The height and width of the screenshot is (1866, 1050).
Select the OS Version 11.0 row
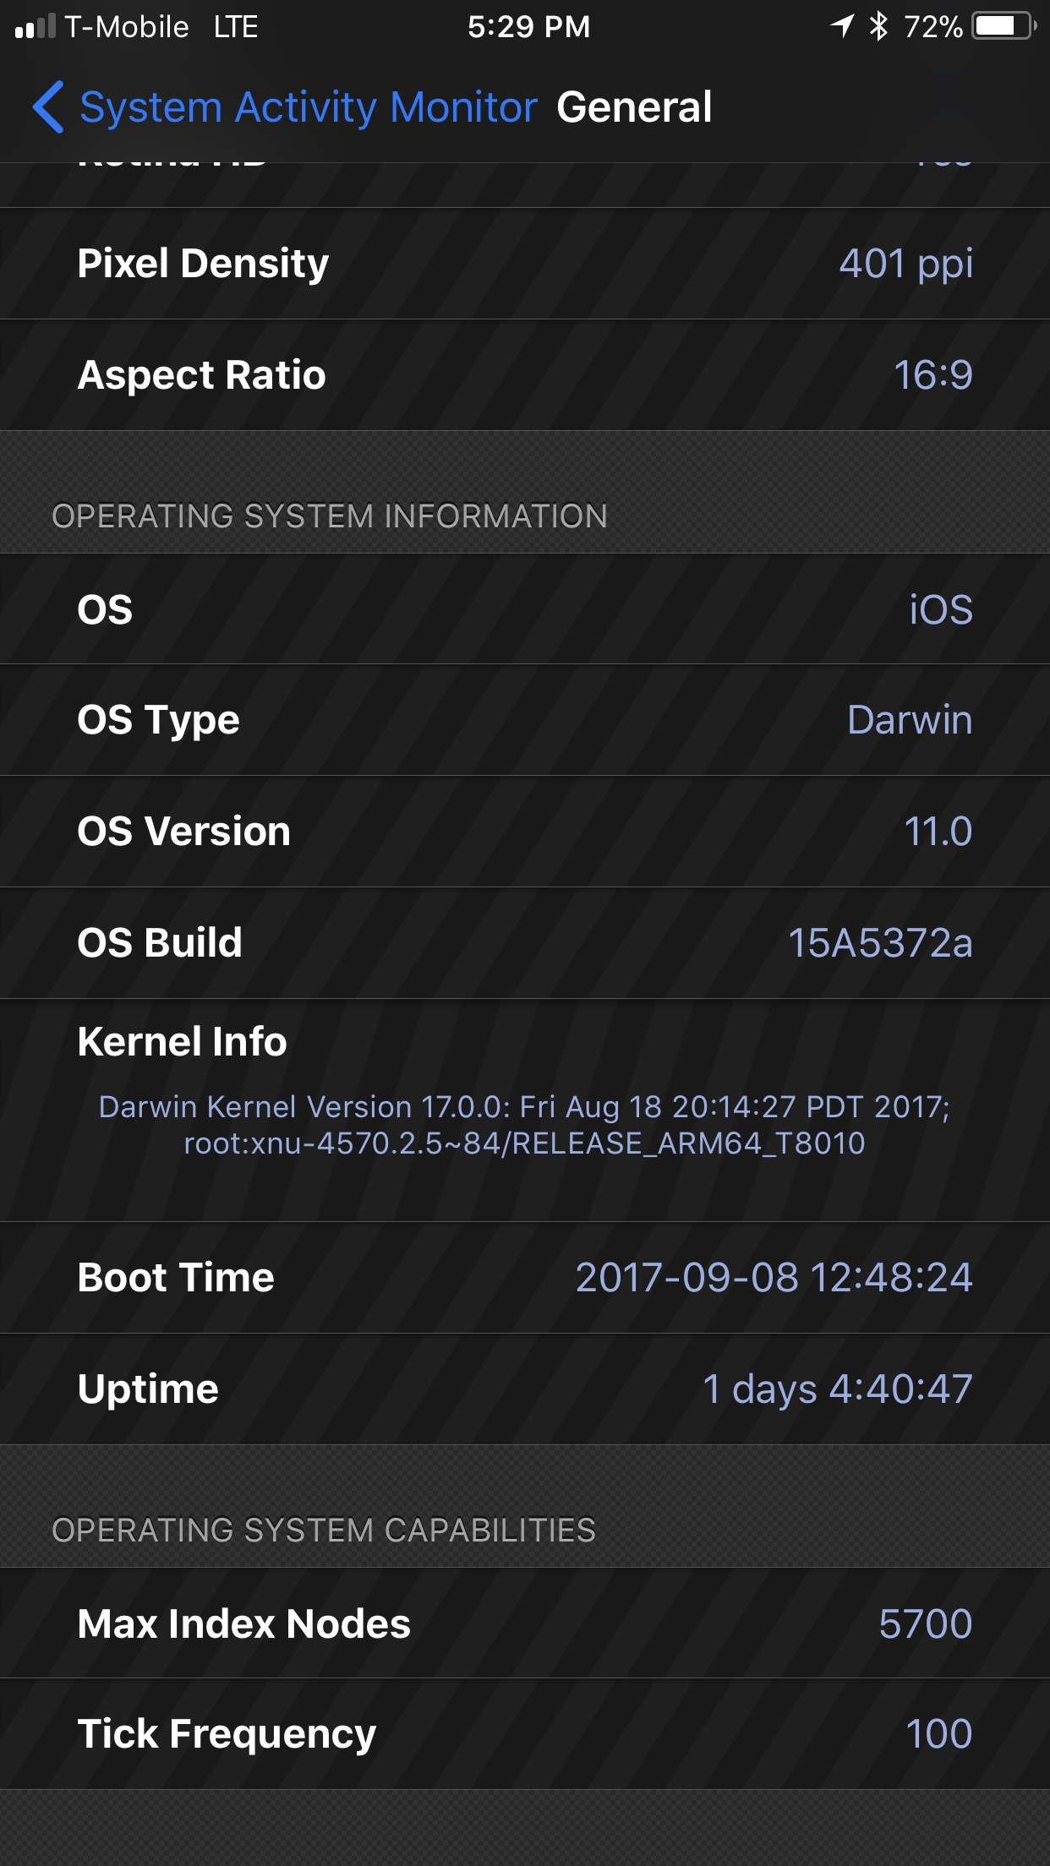click(525, 832)
